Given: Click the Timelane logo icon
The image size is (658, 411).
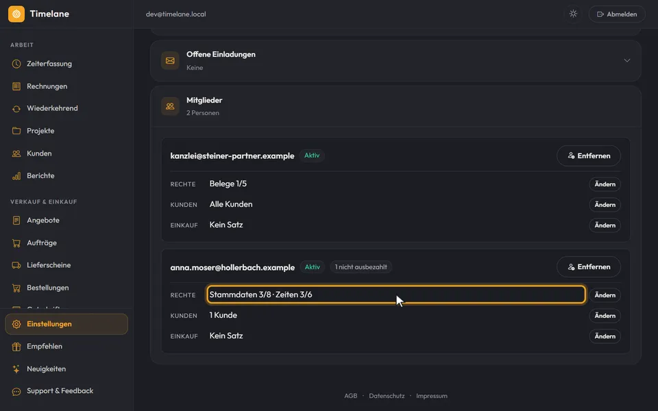Looking at the screenshot, I should click(16, 14).
